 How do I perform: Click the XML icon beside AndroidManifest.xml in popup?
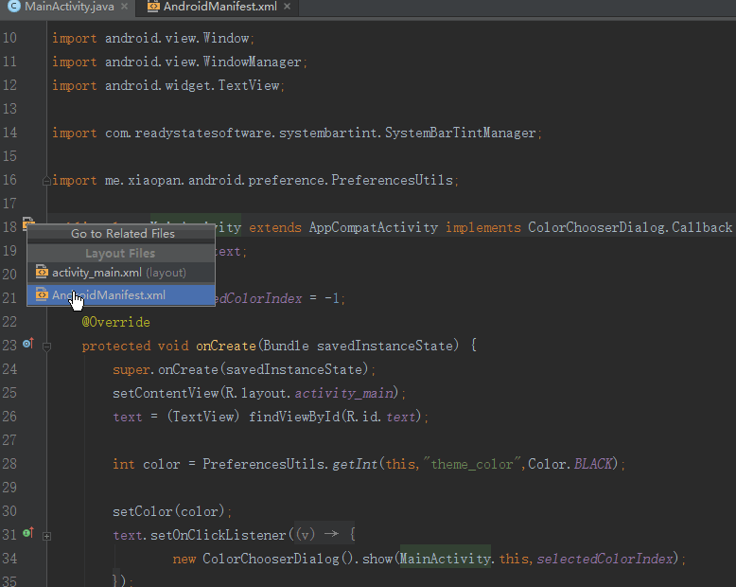pos(42,294)
